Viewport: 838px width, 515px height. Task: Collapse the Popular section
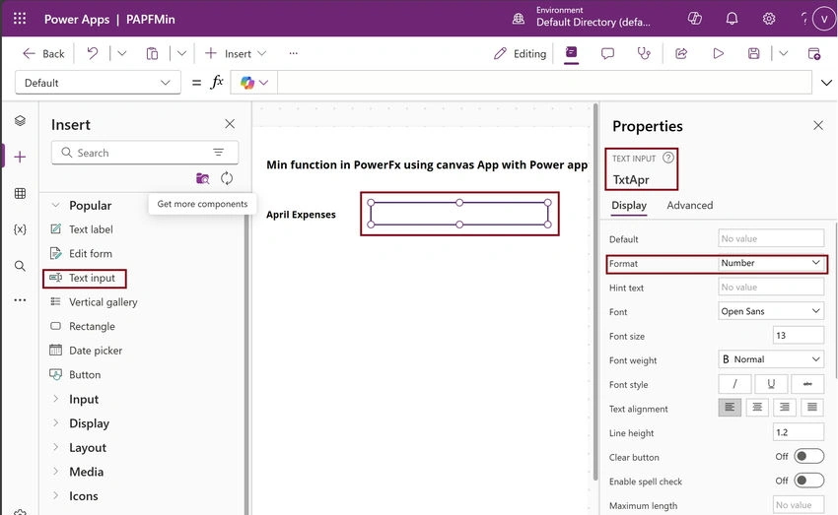[x=55, y=205]
